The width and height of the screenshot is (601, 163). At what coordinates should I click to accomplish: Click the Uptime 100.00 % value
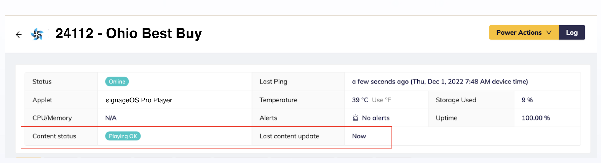pos(536,118)
